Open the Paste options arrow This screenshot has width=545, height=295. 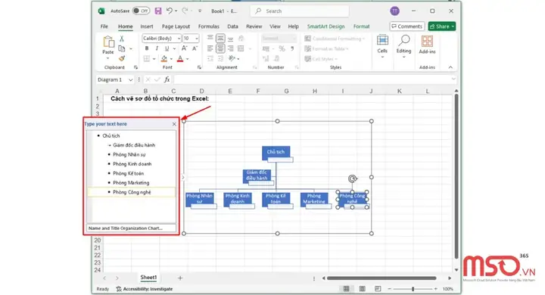coord(107,58)
